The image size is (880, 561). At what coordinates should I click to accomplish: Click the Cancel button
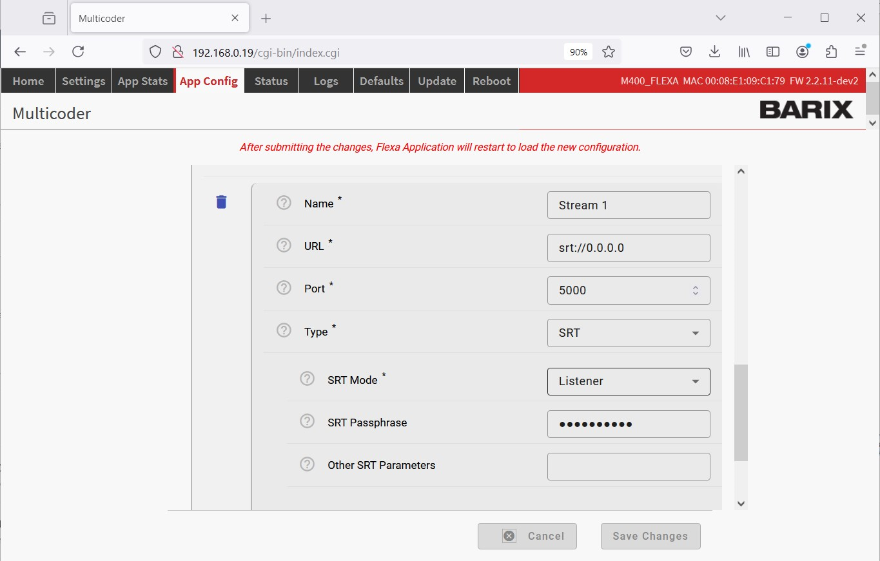527,536
